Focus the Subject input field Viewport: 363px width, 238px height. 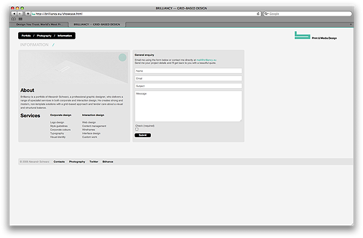point(188,86)
